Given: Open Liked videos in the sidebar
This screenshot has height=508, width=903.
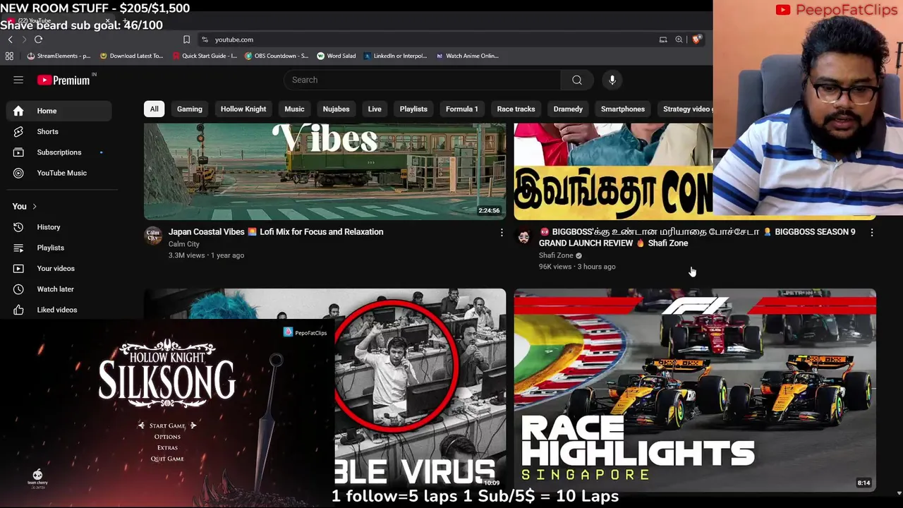Looking at the screenshot, I should 59,310.
